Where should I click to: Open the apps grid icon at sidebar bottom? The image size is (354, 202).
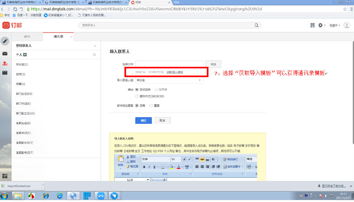(x=5, y=176)
